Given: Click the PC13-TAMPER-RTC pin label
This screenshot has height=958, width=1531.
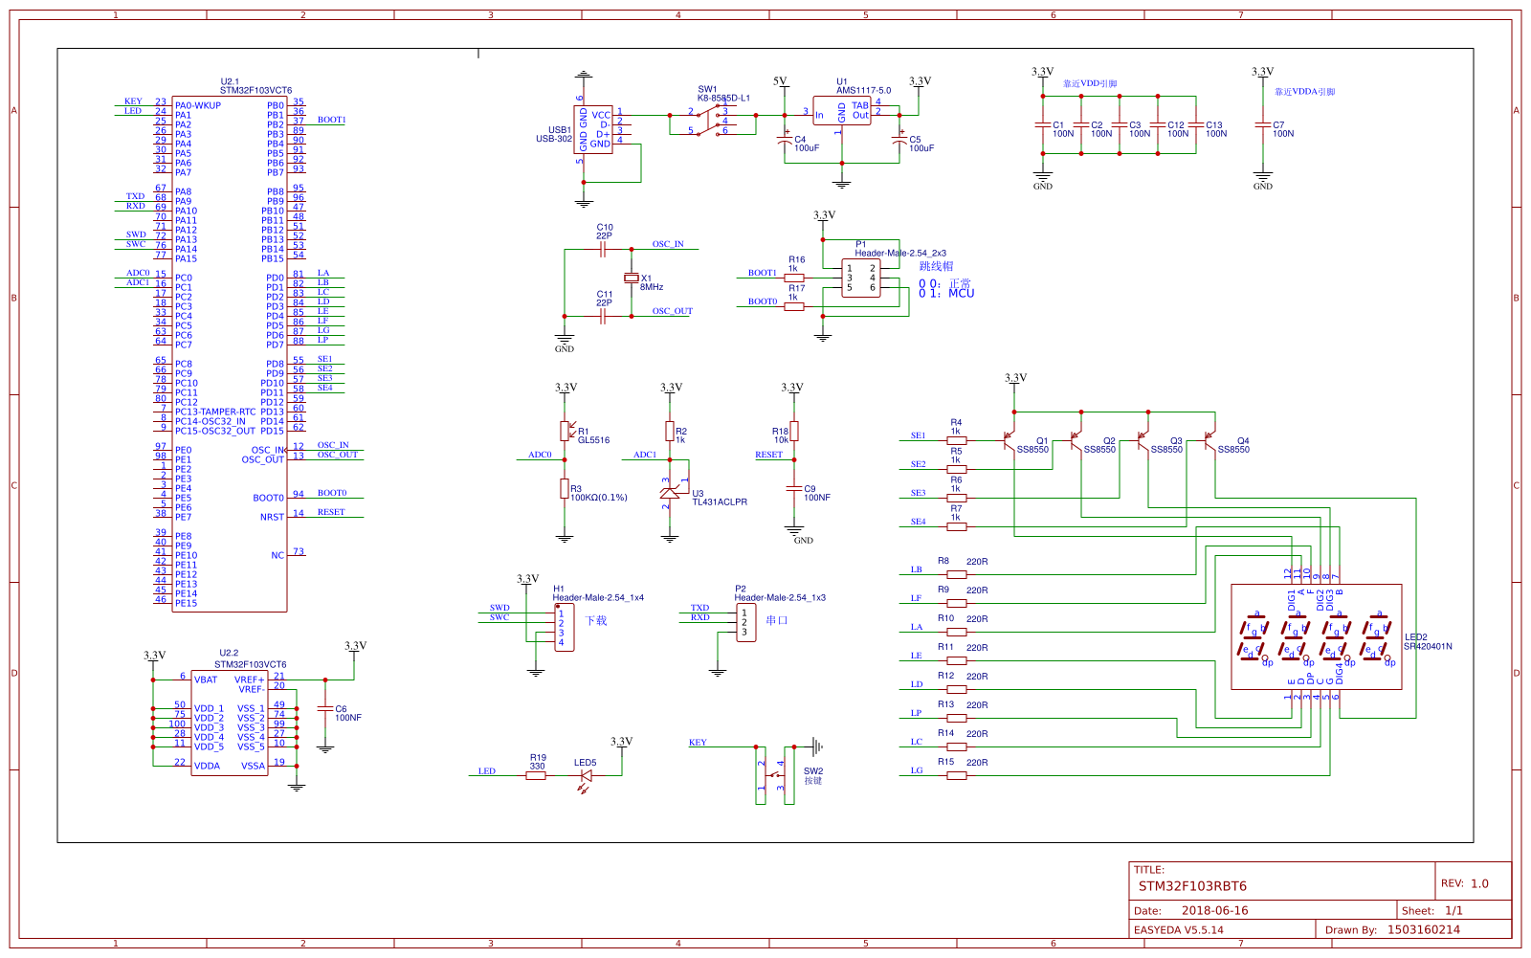Looking at the screenshot, I should (x=215, y=412).
